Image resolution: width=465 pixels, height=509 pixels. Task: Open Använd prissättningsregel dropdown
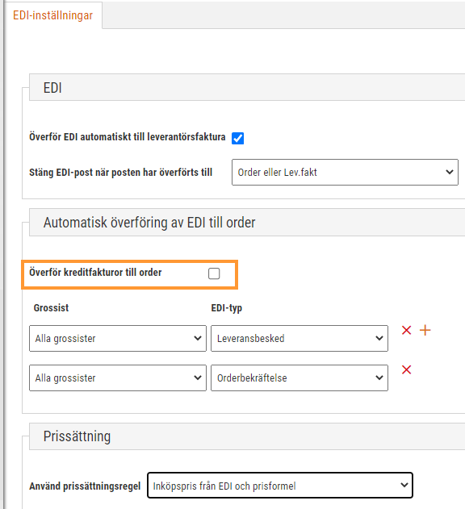coord(280,486)
